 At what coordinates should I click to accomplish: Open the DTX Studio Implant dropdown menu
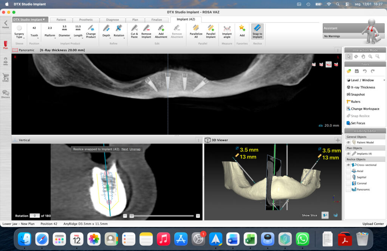[x=30, y=19]
